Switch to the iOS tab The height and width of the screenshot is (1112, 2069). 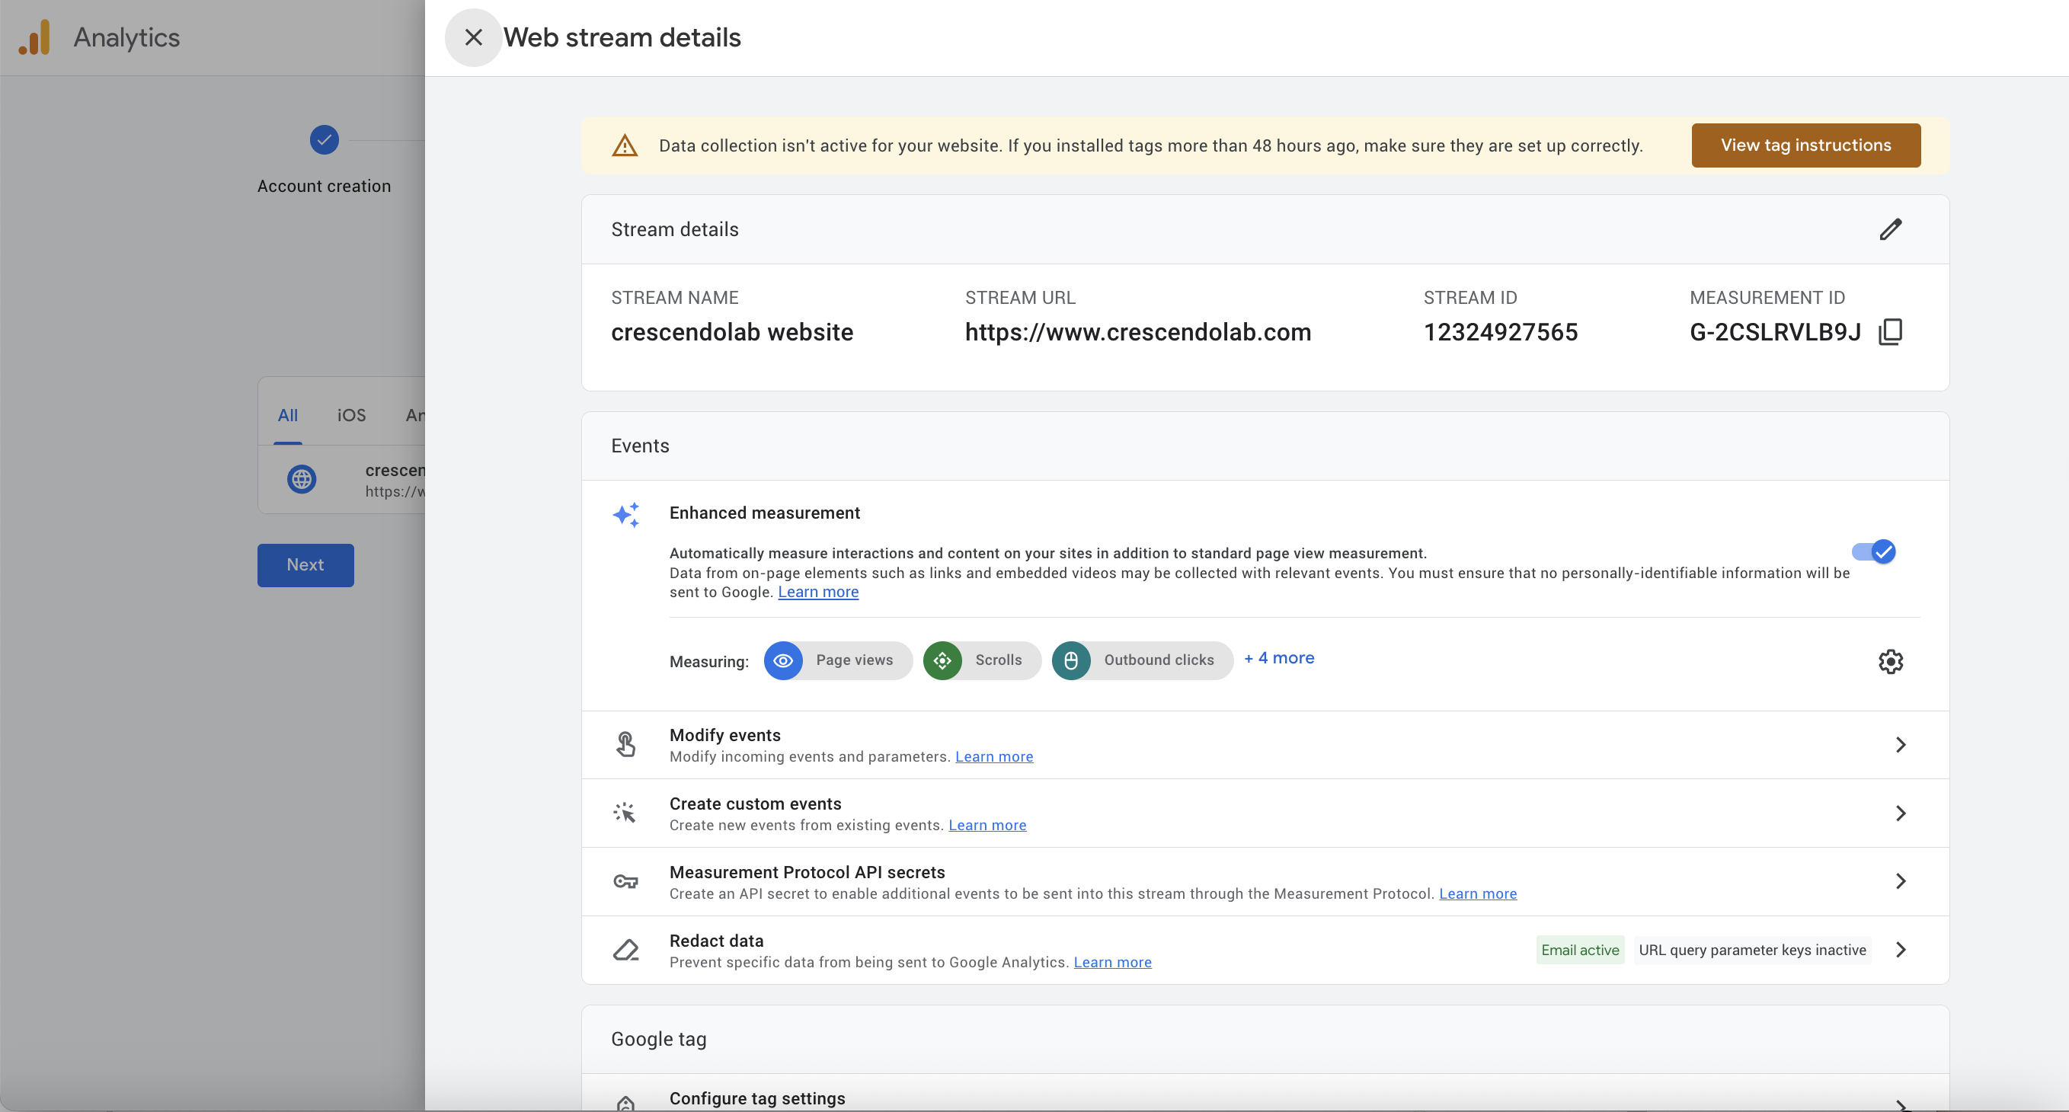tap(351, 415)
